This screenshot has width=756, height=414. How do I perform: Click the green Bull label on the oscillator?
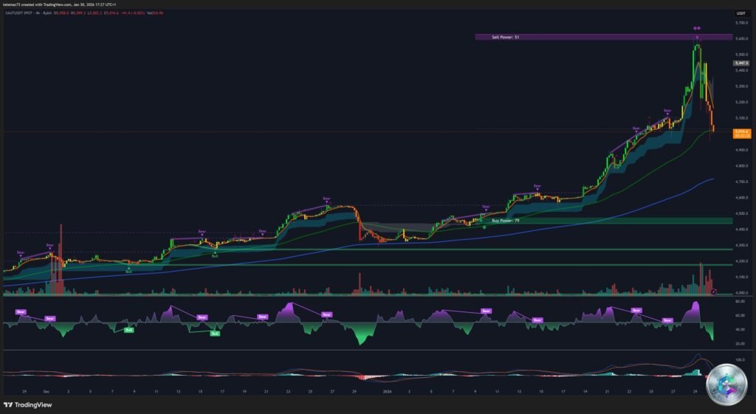click(x=128, y=330)
